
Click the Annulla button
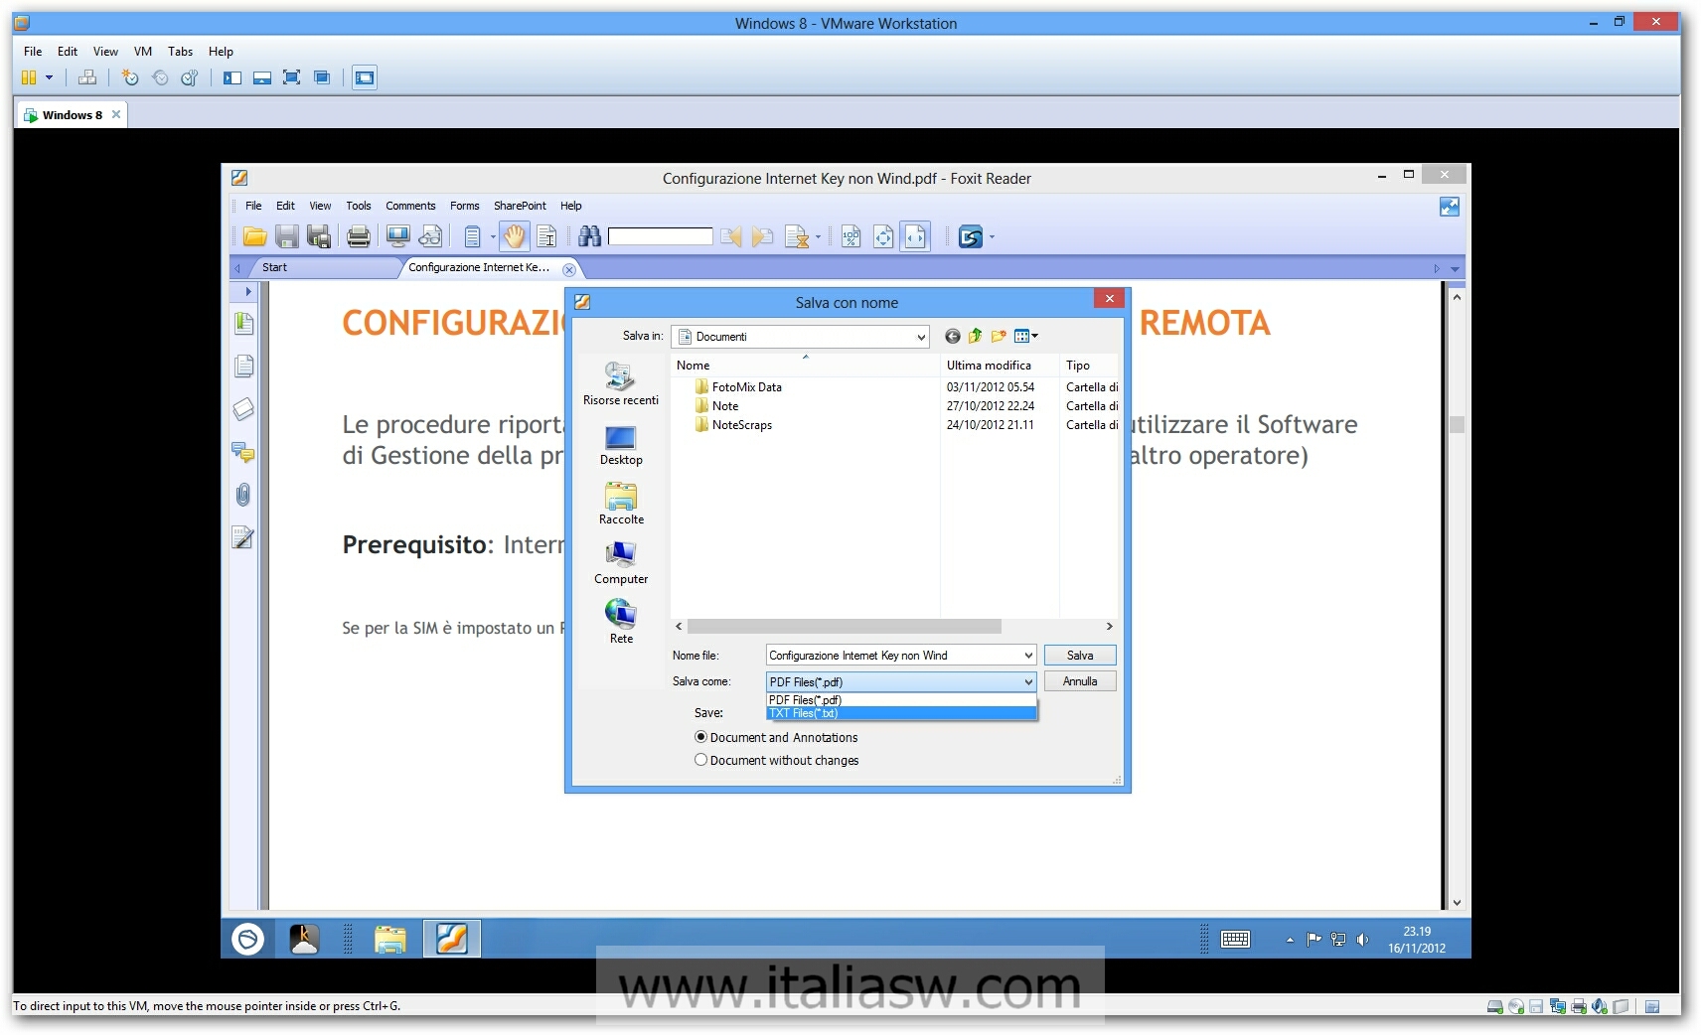pos(1080,681)
